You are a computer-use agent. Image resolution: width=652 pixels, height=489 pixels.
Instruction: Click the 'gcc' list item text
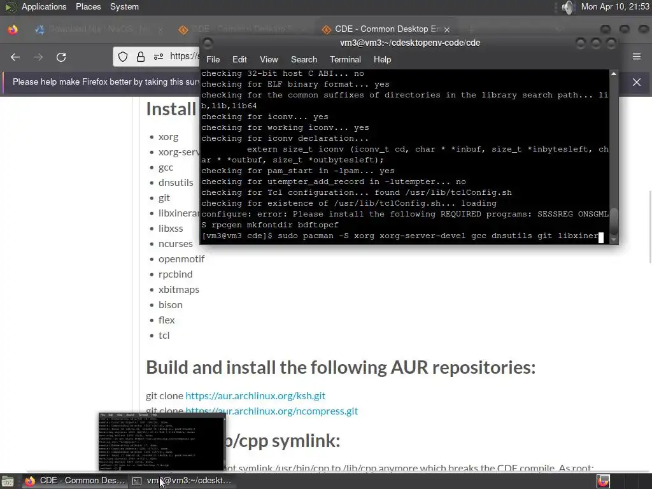tap(166, 167)
